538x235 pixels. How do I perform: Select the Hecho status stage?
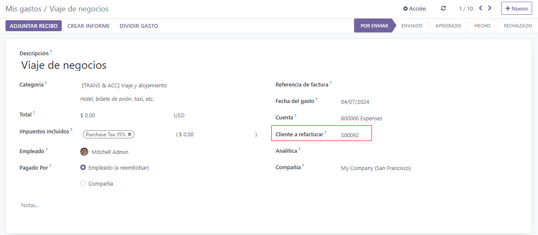tap(482, 26)
